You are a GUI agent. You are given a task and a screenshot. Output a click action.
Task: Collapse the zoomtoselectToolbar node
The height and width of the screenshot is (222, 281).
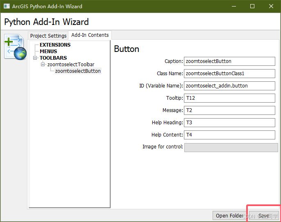click(43, 65)
